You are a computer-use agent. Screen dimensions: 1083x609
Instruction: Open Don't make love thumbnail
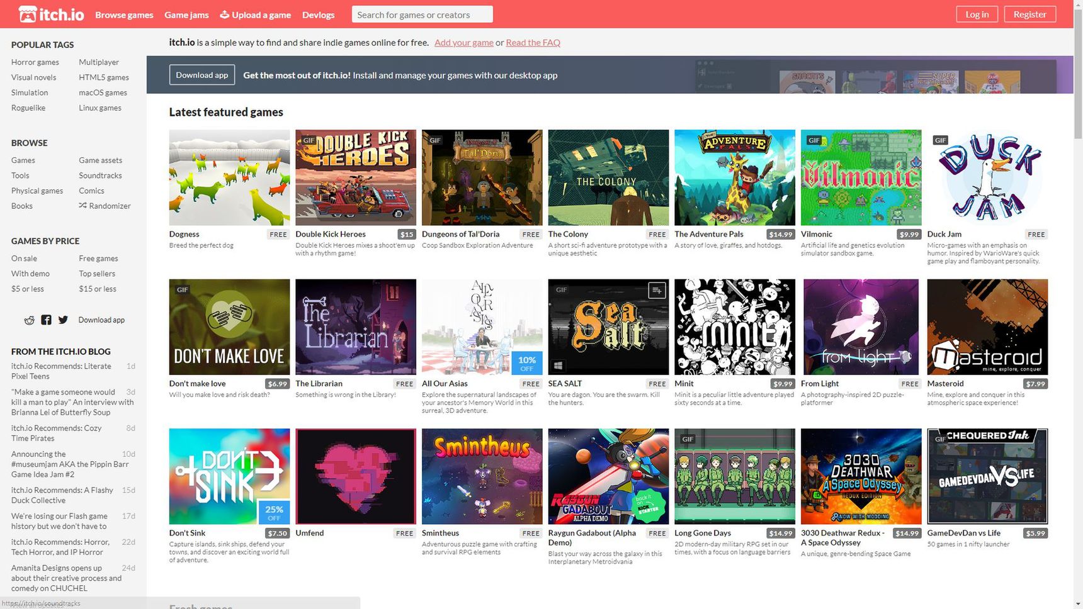[x=229, y=327]
